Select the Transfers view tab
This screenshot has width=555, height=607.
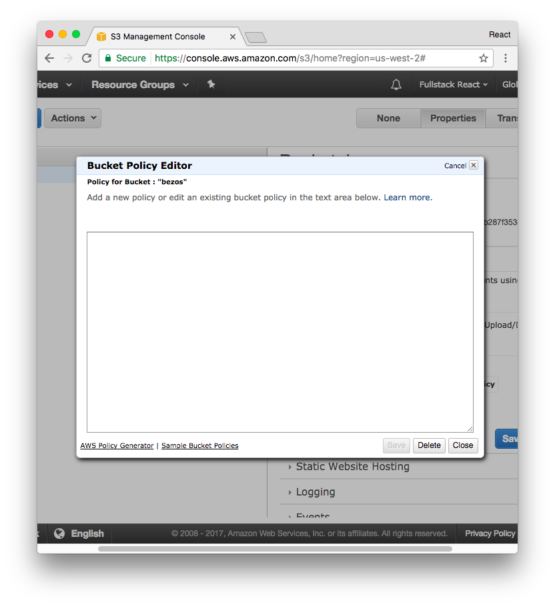(502, 118)
